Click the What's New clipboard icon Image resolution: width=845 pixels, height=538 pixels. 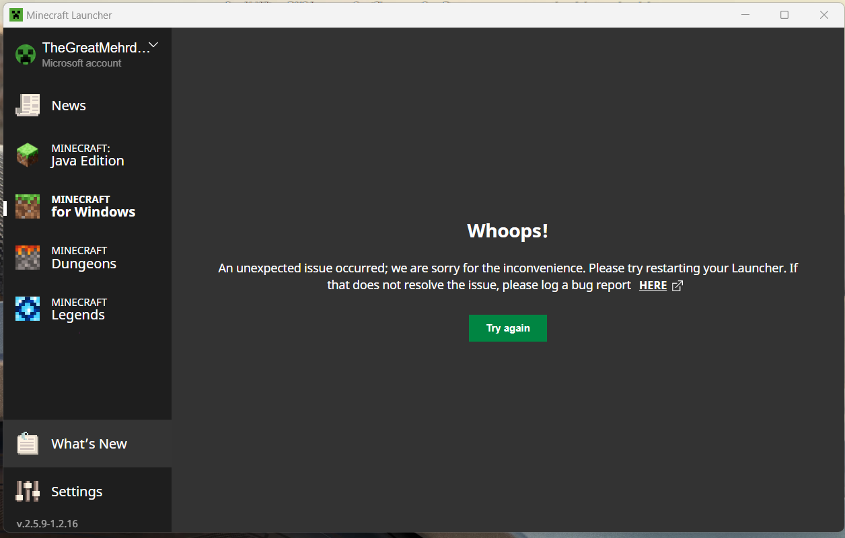tap(28, 443)
